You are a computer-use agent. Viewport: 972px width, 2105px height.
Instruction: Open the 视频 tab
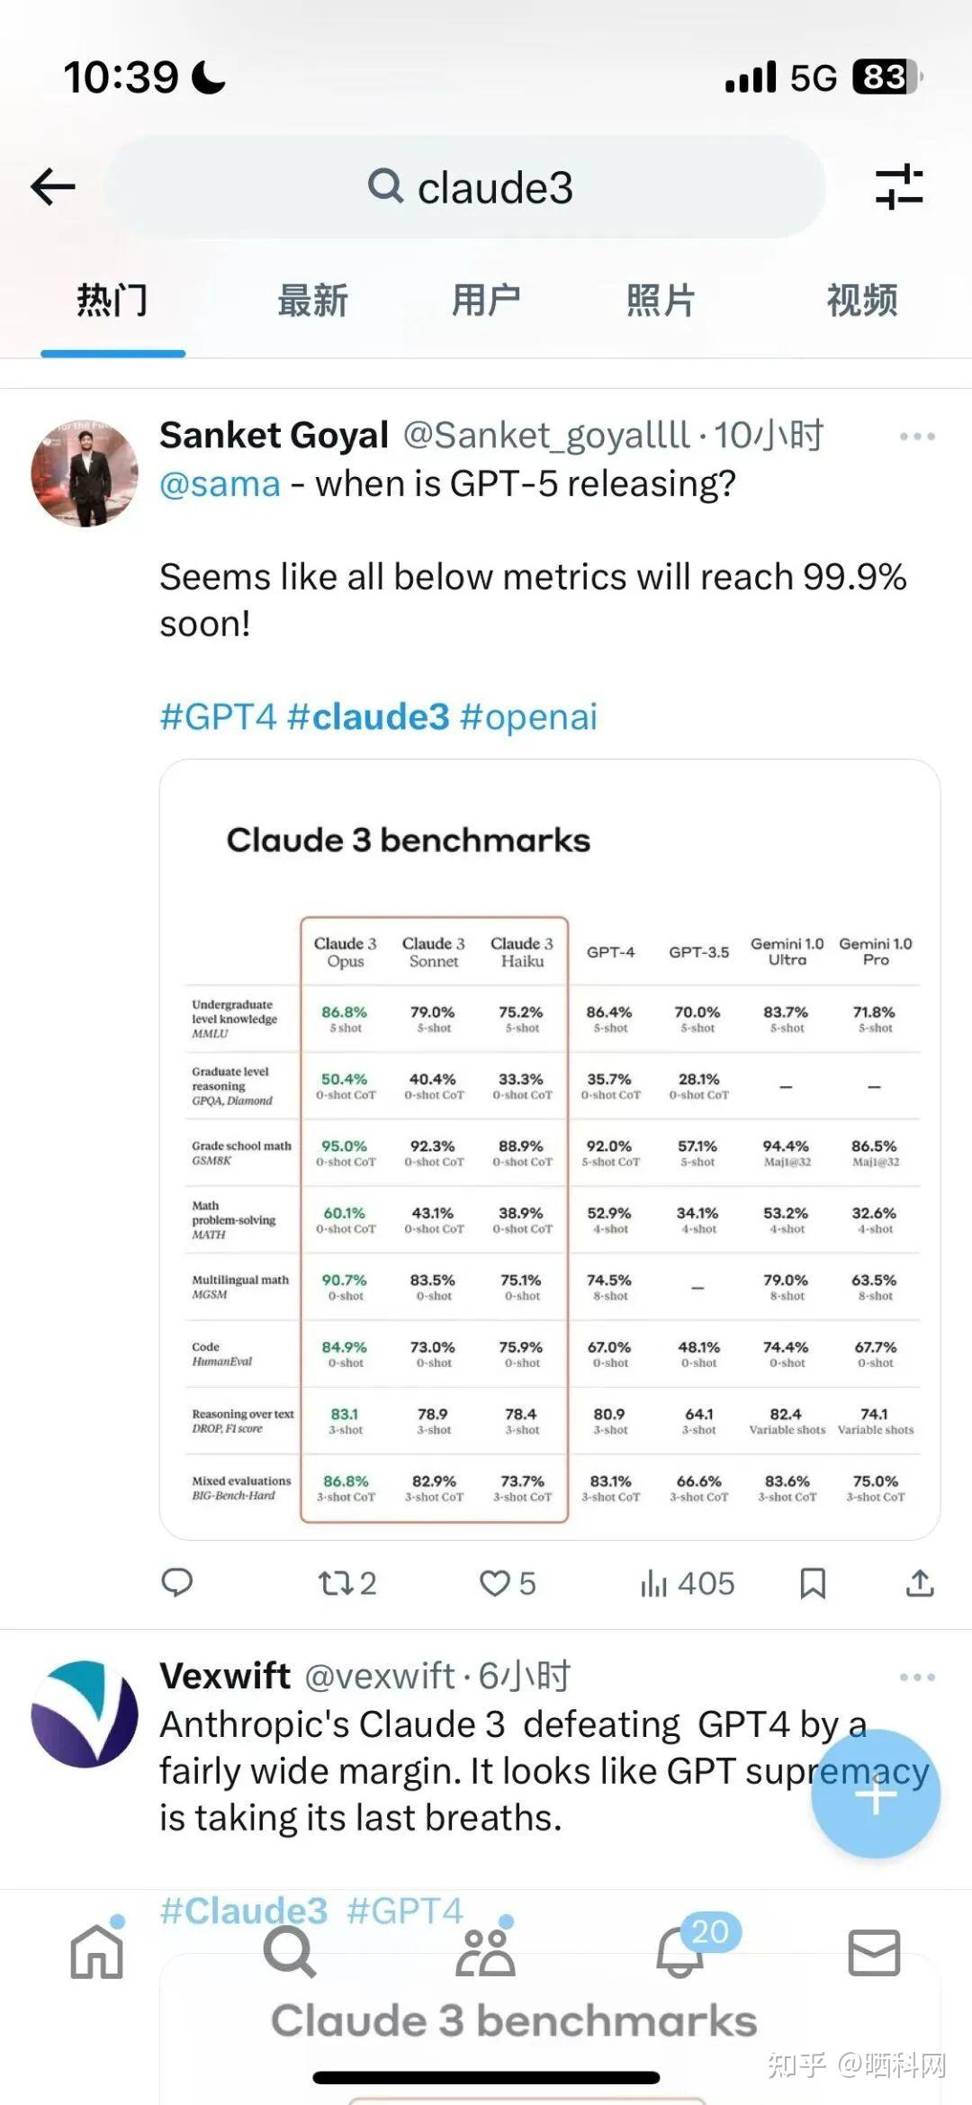861,301
